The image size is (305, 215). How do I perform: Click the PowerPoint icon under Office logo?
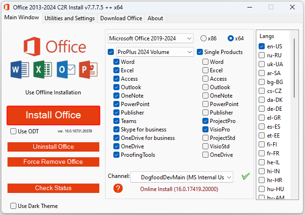point(88,69)
